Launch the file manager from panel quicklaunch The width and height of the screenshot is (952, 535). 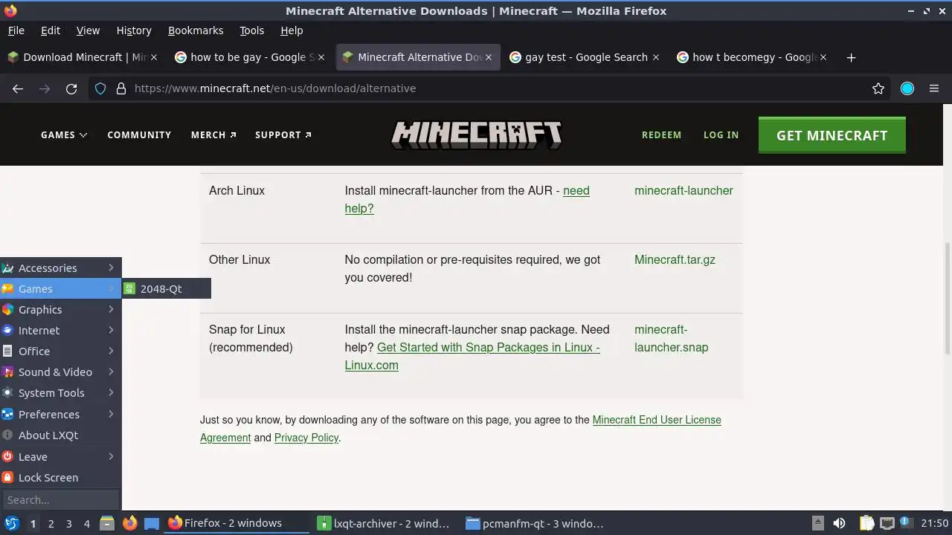[107, 524]
